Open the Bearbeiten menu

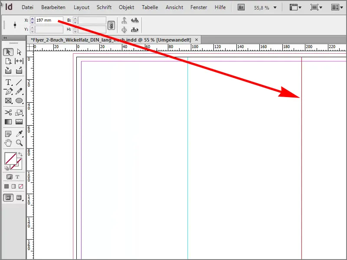coord(53,7)
